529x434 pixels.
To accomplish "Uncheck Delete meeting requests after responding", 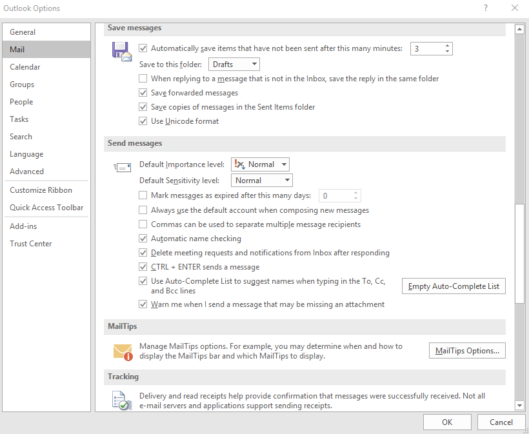I will coord(143,253).
